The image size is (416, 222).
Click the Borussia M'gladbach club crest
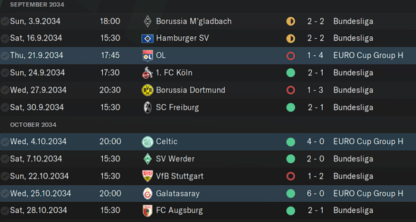click(147, 21)
